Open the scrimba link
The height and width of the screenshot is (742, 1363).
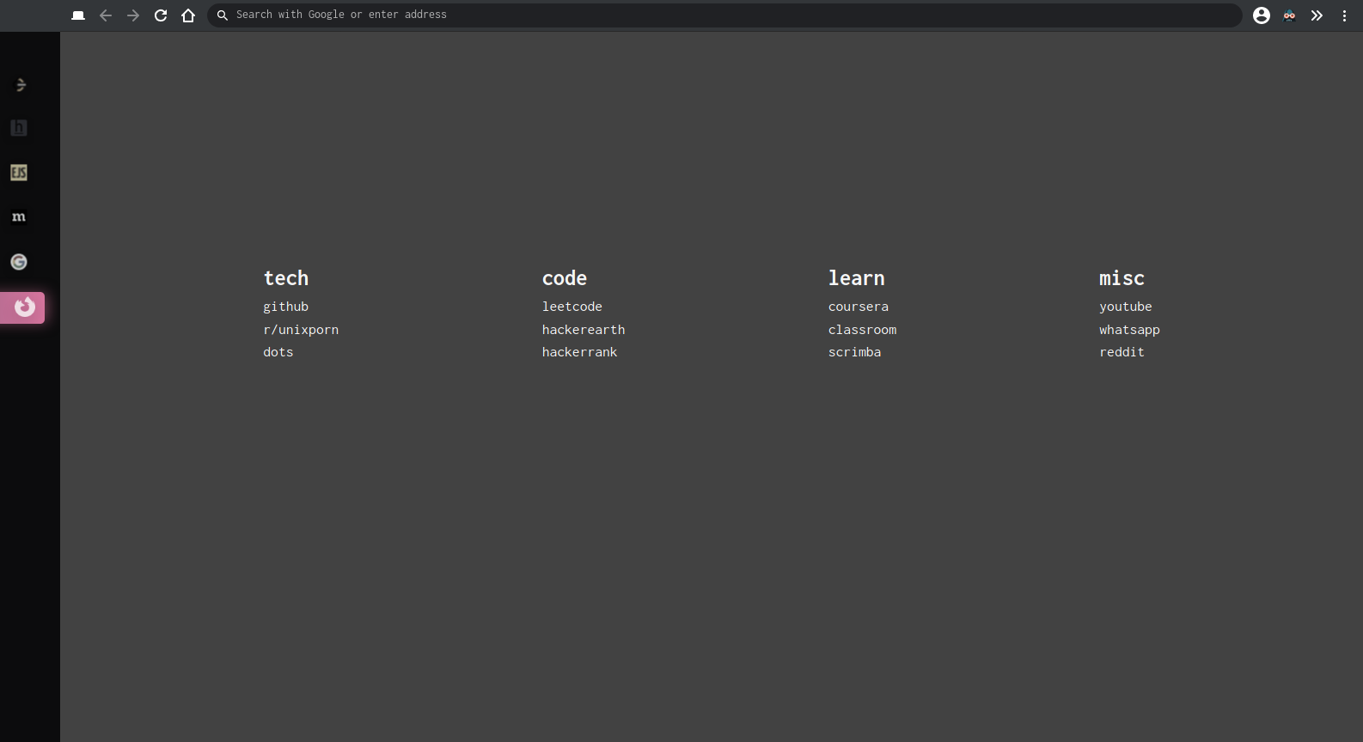coord(855,352)
